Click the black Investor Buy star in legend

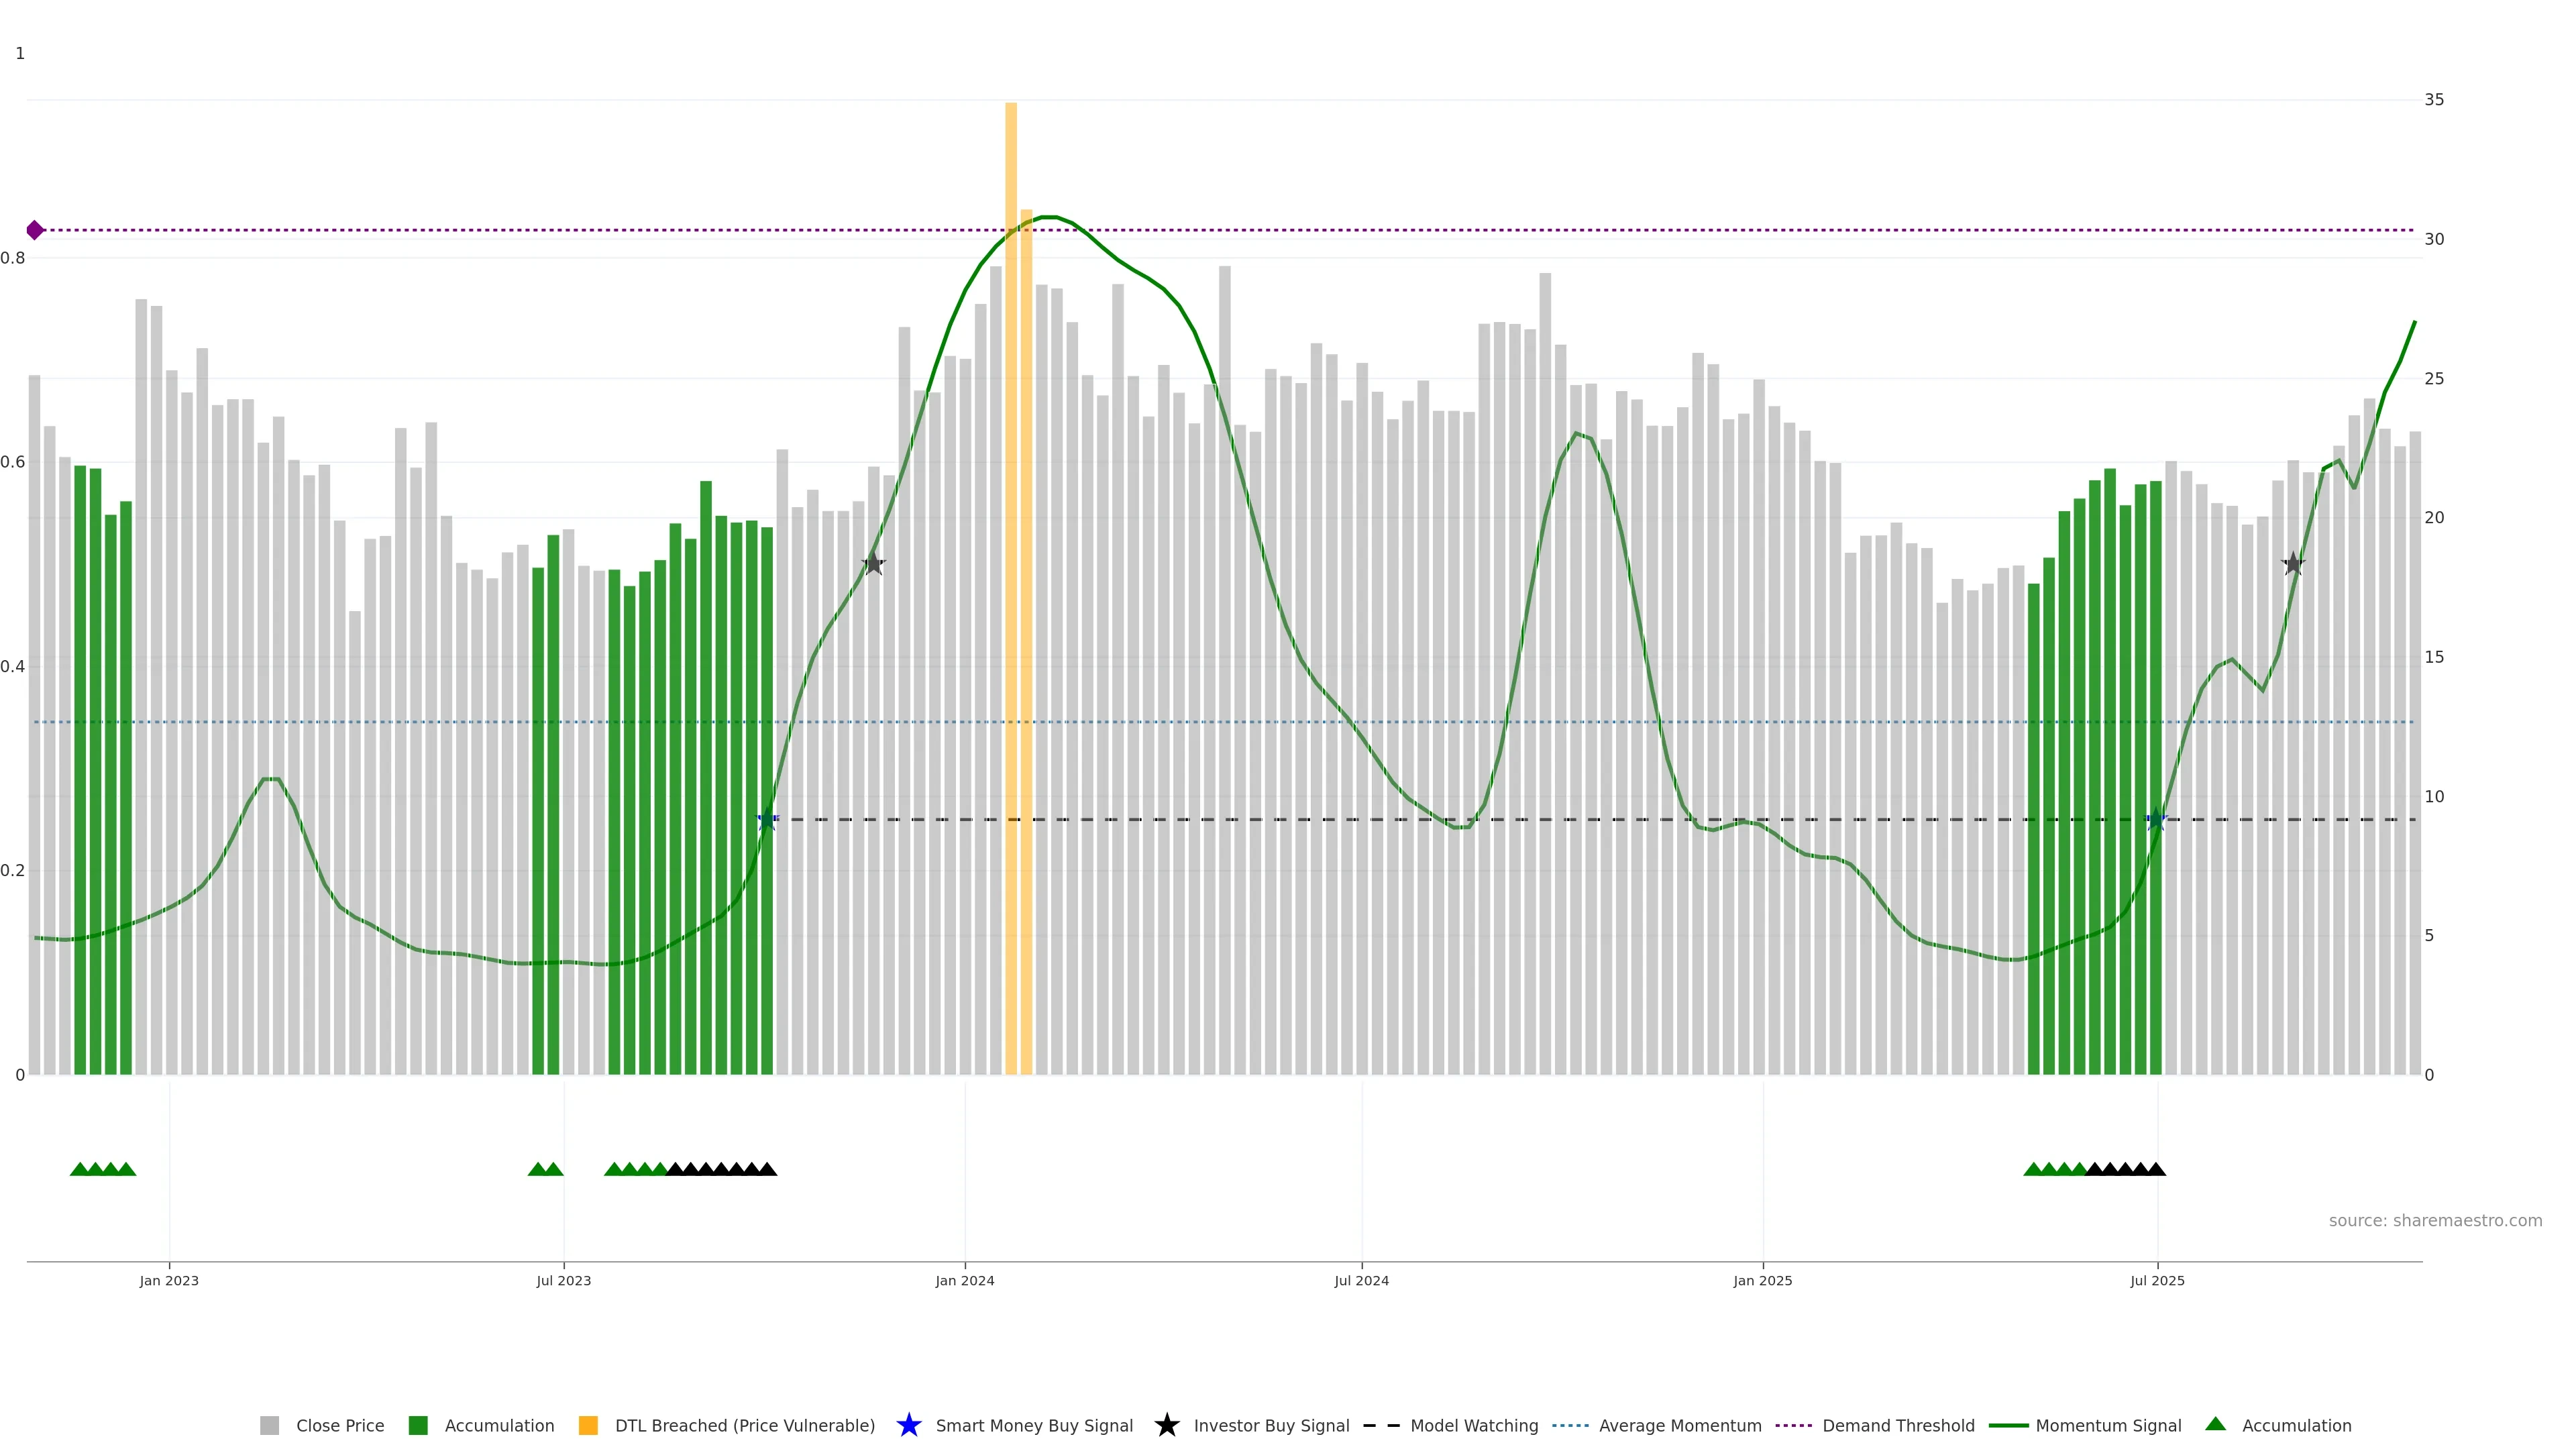[x=1166, y=1425]
